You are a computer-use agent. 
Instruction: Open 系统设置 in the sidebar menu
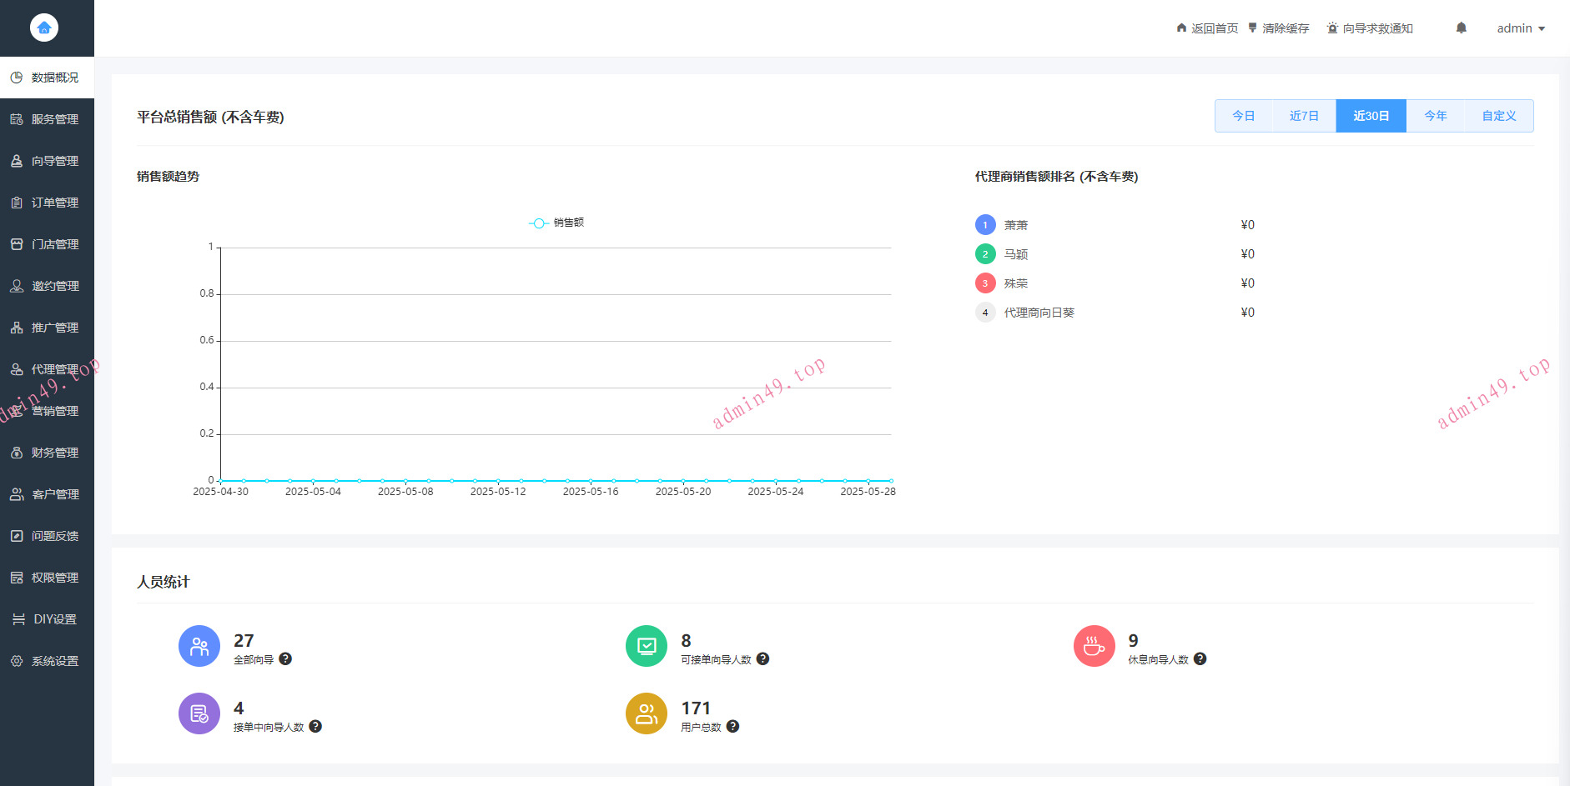[x=54, y=661]
